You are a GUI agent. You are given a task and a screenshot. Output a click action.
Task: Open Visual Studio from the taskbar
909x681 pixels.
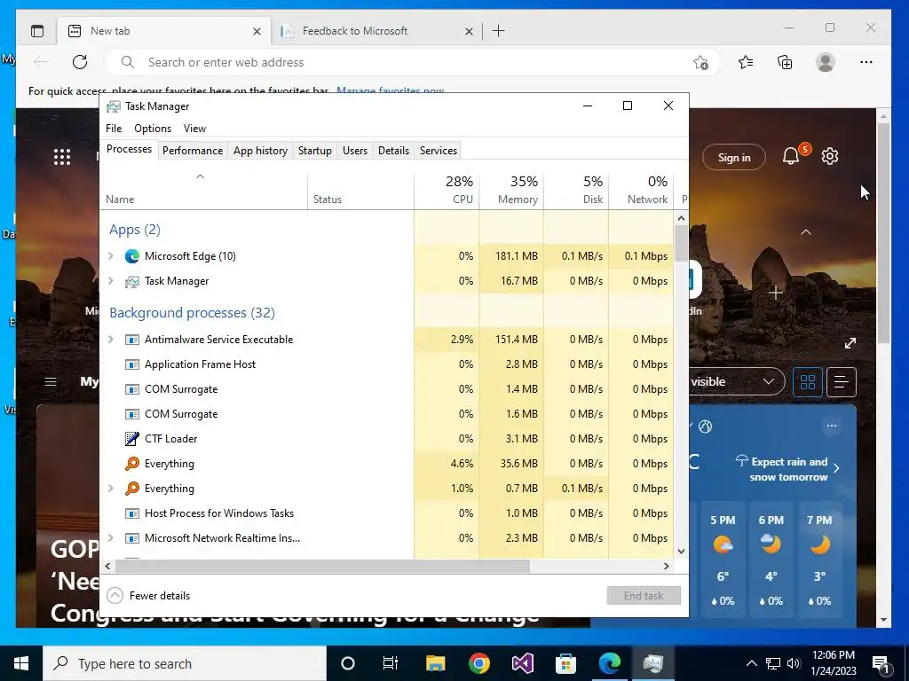tap(522, 663)
